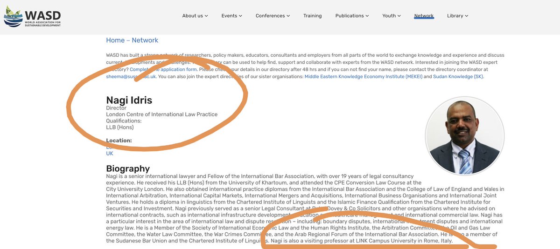560x249 pixels.
Task: Expand the Library dropdown chevron
Action: pos(466,16)
